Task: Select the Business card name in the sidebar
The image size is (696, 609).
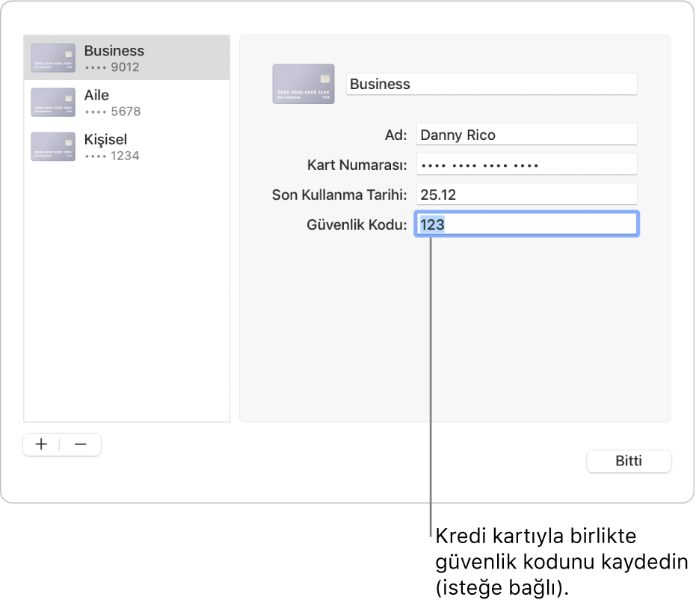Action: pos(114,51)
